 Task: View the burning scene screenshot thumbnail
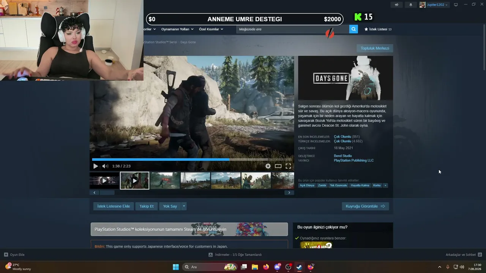pyautogui.click(x=165, y=181)
